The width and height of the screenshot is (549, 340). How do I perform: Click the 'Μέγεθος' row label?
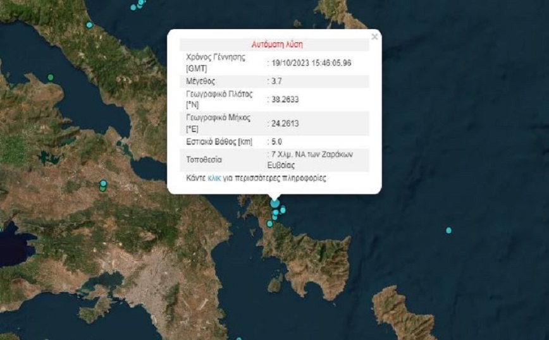point(200,82)
